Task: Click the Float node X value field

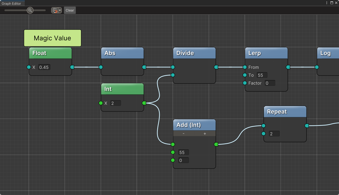Action: coord(44,67)
